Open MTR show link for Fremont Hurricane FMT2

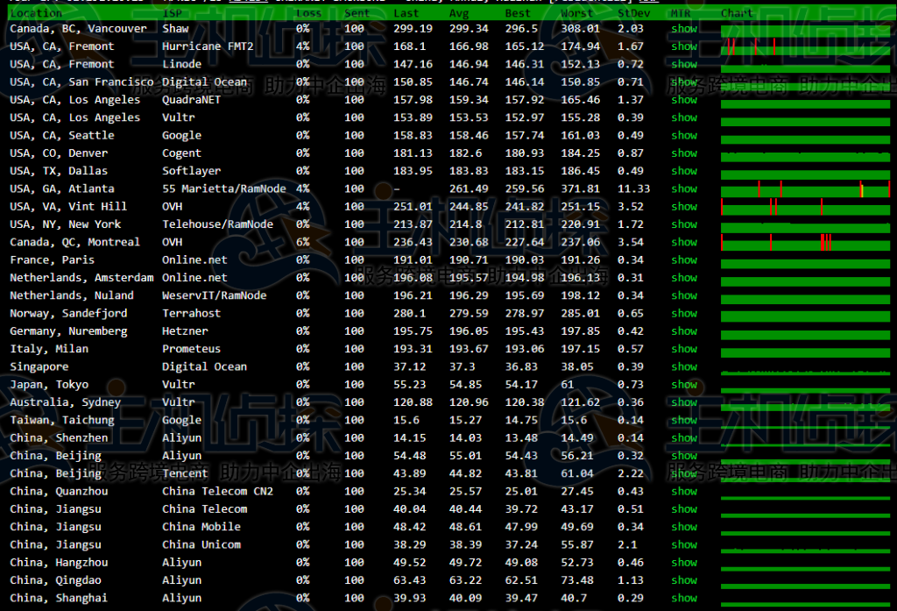pyautogui.click(x=684, y=46)
